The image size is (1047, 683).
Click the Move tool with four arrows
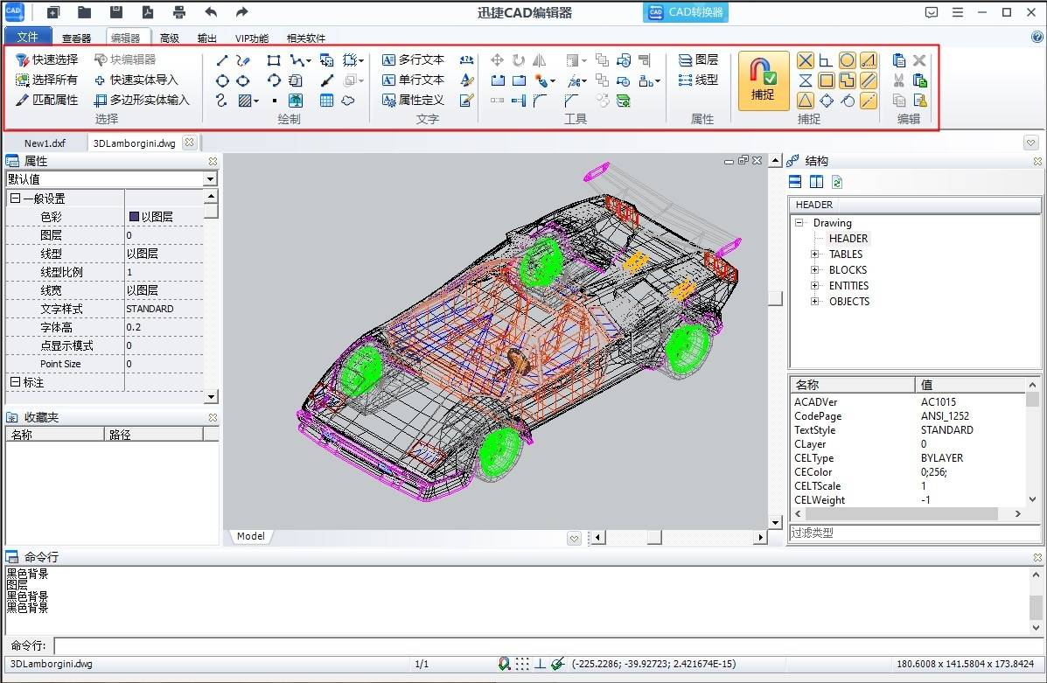497,60
